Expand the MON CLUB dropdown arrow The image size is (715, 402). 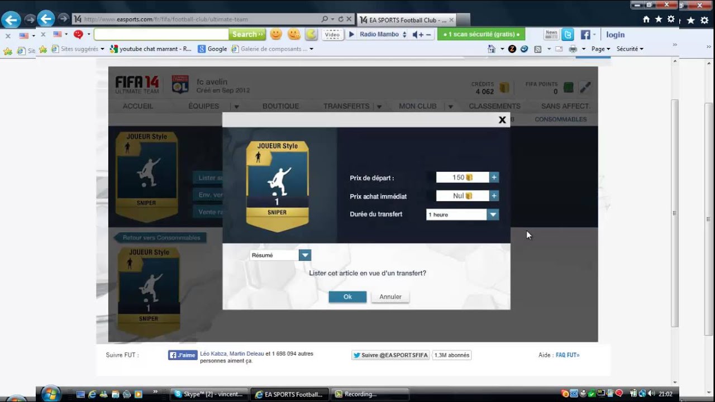[450, 107]
